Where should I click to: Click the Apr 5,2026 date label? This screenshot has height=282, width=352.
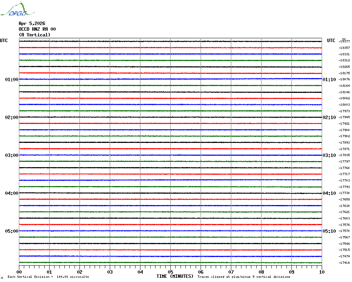point(32,23)
